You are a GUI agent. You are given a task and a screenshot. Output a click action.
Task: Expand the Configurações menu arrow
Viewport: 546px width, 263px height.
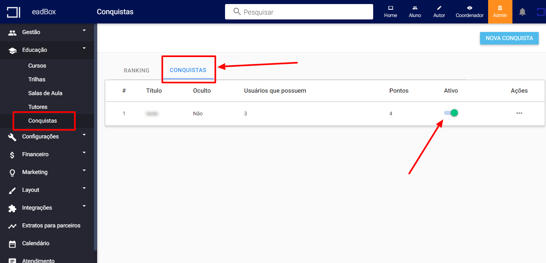(x=84, y=135)
